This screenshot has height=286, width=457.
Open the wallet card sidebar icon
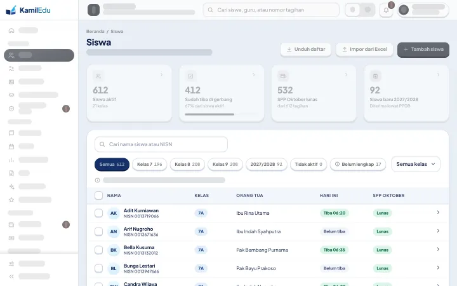tap(11, 224)
